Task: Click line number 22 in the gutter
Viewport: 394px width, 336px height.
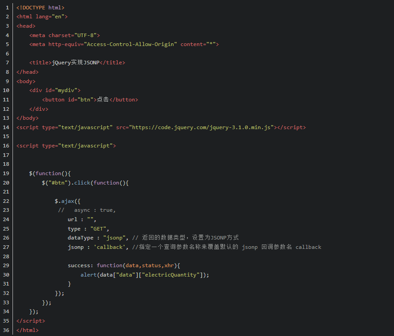Action: pyautogui.click(x=6, y=201)
